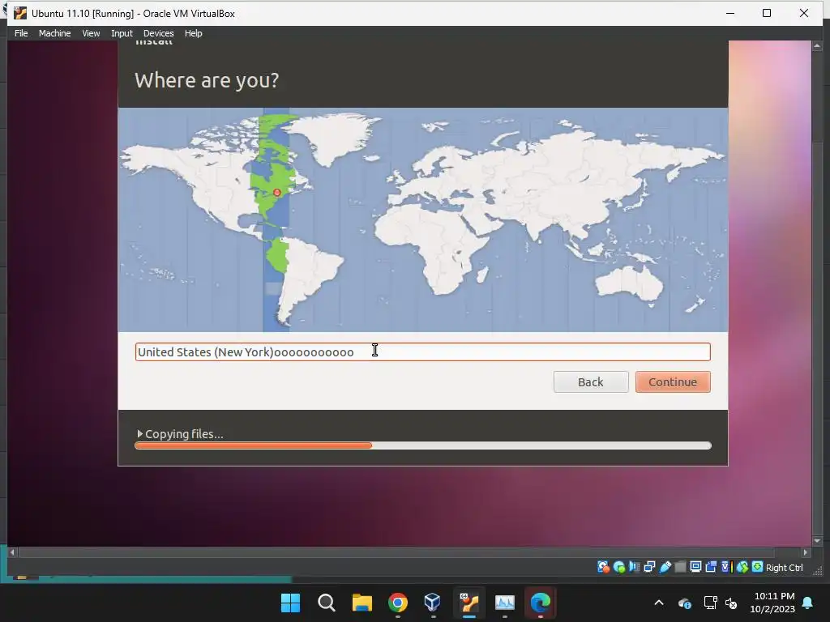Click Australia on the world map
Viewport: 830px width, 622px height.
(630, 283)
